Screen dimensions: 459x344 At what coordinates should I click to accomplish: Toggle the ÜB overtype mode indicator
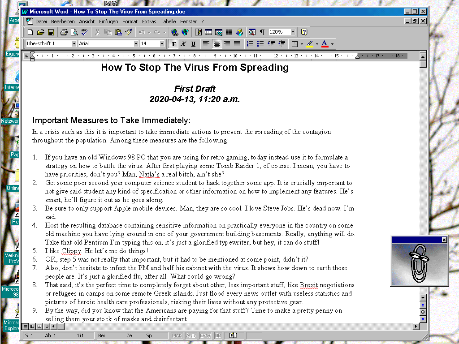click(x=218, y=335)
